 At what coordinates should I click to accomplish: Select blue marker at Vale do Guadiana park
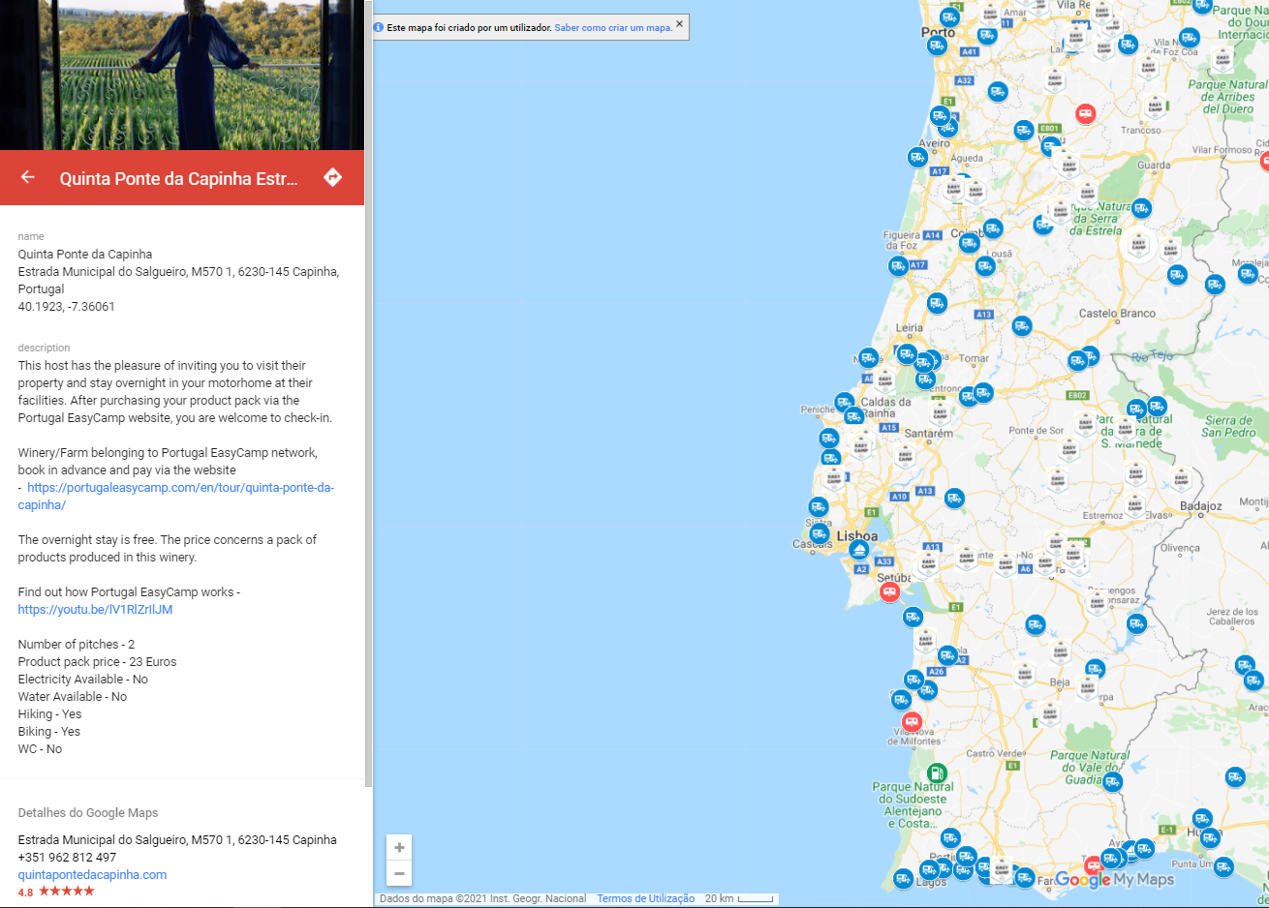pos(1112,780)
